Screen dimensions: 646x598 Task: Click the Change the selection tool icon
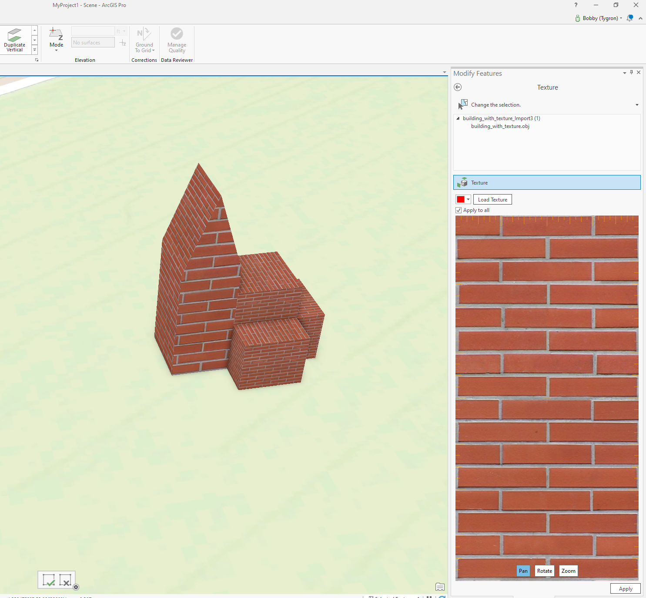[x=463, y=104]
